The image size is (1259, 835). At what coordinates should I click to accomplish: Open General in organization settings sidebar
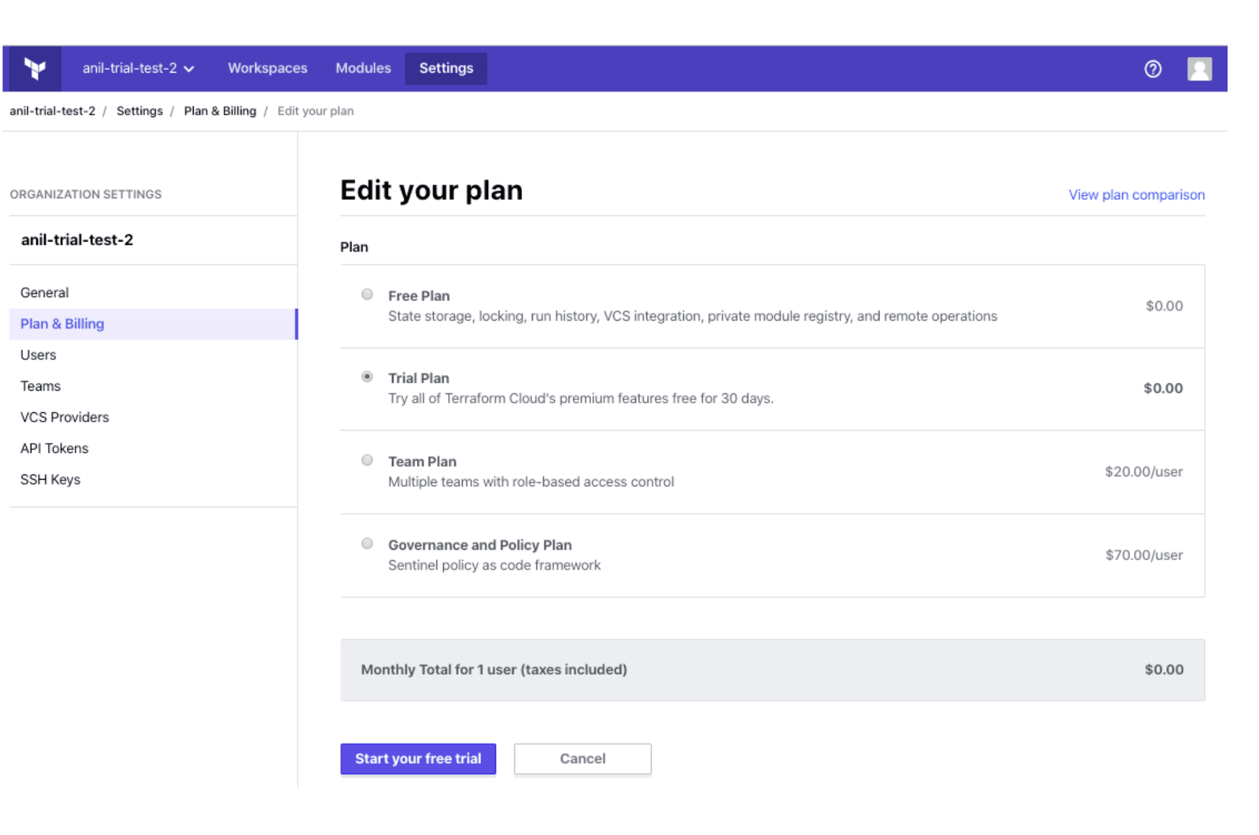click(44, 293)
